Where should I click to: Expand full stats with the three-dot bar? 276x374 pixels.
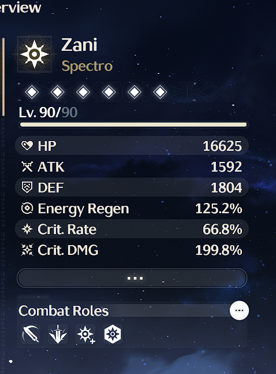[x=132, y=278]
